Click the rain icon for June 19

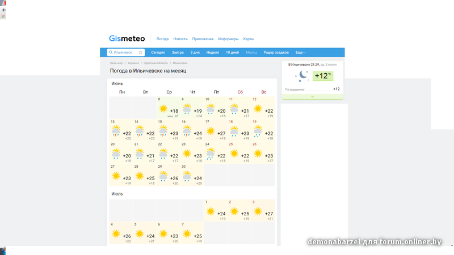(258, 131)
